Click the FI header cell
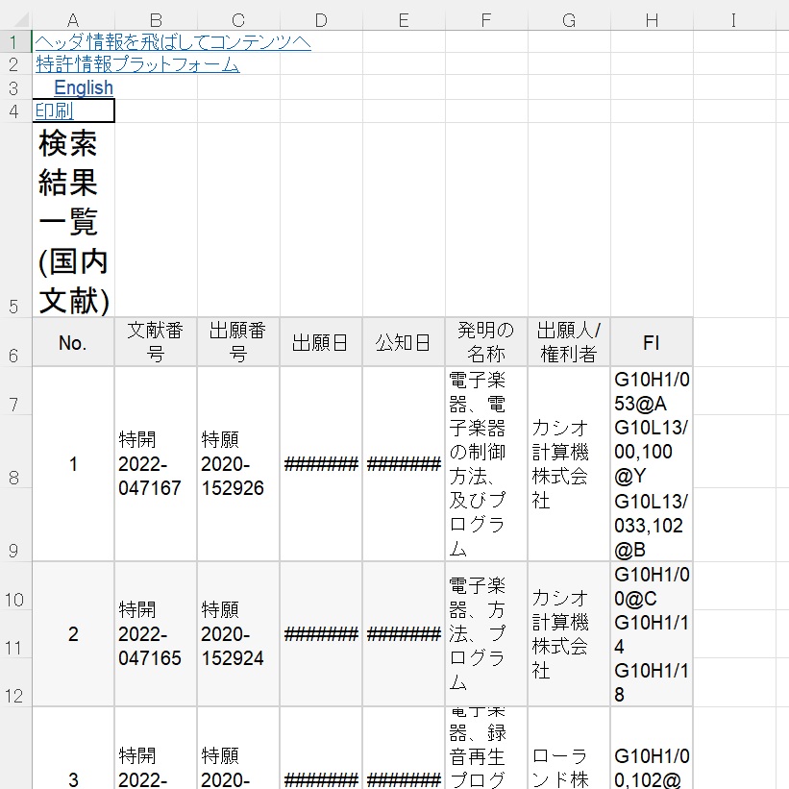The height and width of the screenshot is (789, 789). (652, 342)
